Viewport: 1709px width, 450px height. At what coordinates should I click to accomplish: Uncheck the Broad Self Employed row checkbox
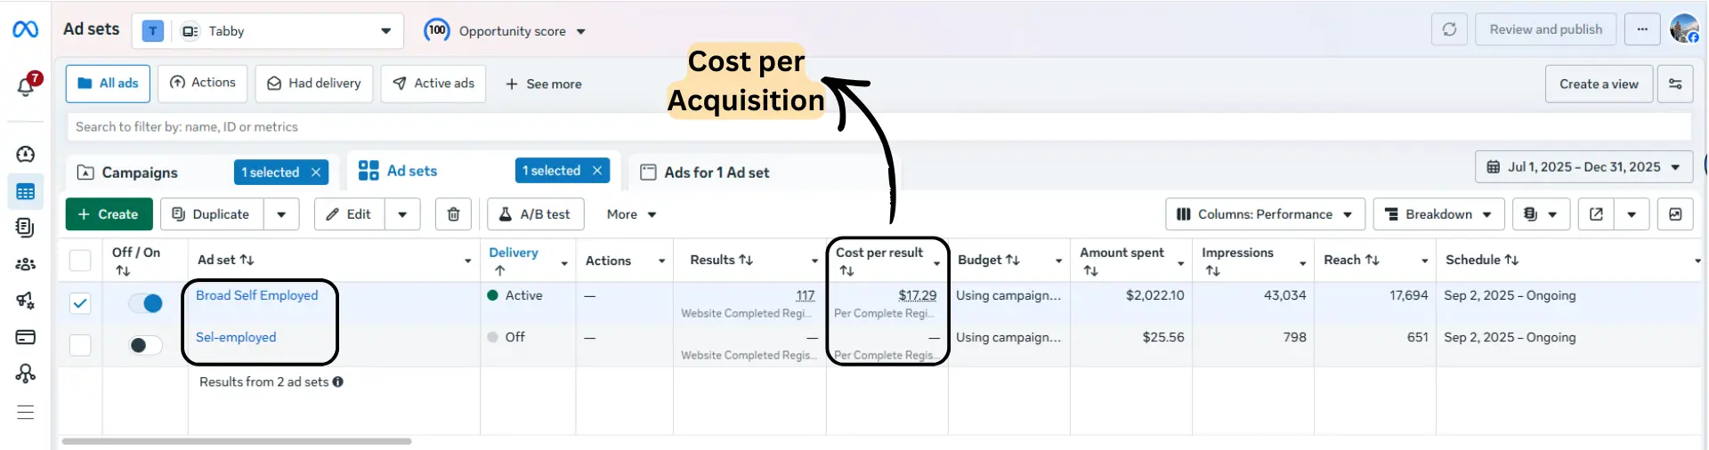[x=80, y=303]
